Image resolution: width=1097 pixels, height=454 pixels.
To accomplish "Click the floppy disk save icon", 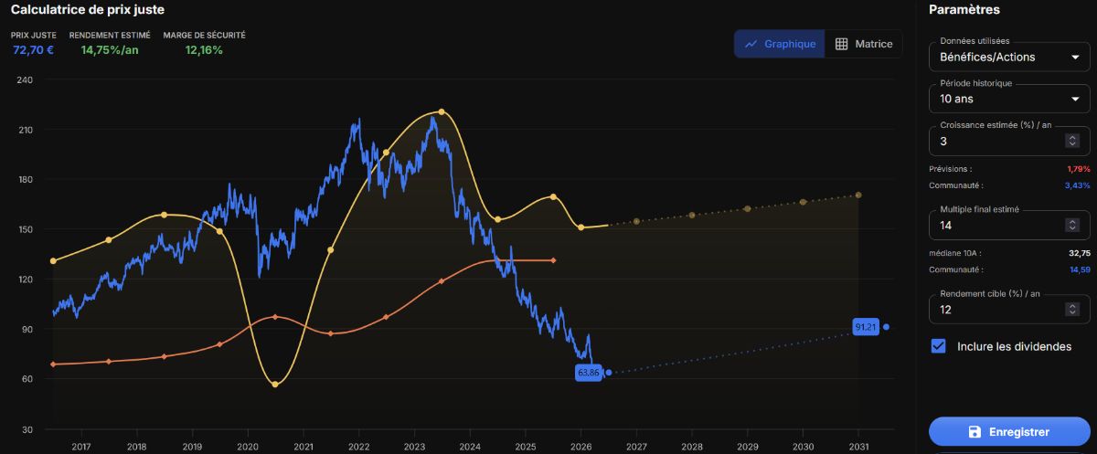I will point(975,432).
